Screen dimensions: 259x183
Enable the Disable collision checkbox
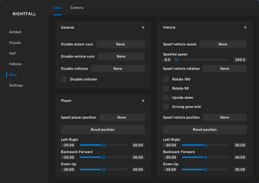(x=64, y=79)
